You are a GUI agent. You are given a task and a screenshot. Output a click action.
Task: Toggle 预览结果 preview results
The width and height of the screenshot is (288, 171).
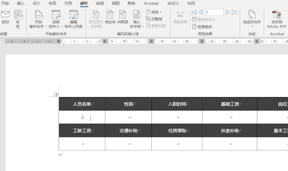click(180, 17)
